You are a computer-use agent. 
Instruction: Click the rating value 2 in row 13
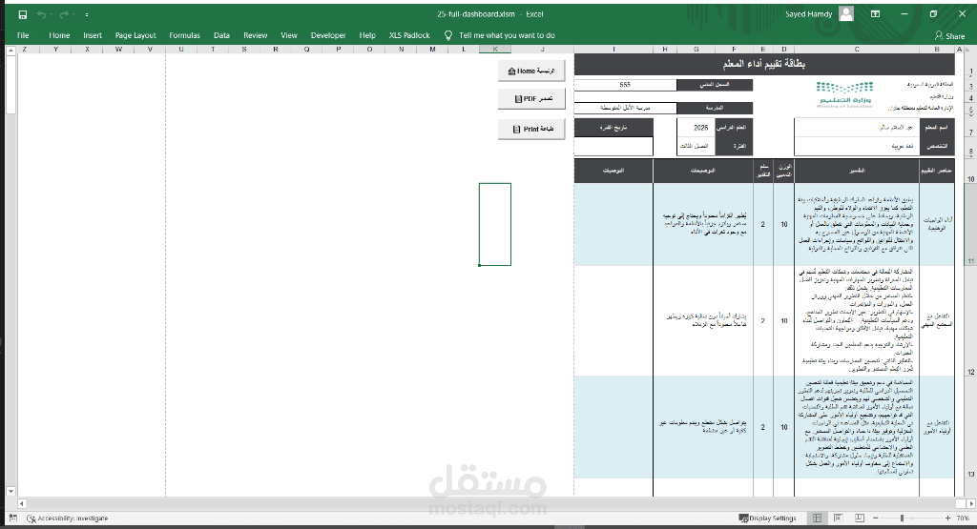(763, 427)
